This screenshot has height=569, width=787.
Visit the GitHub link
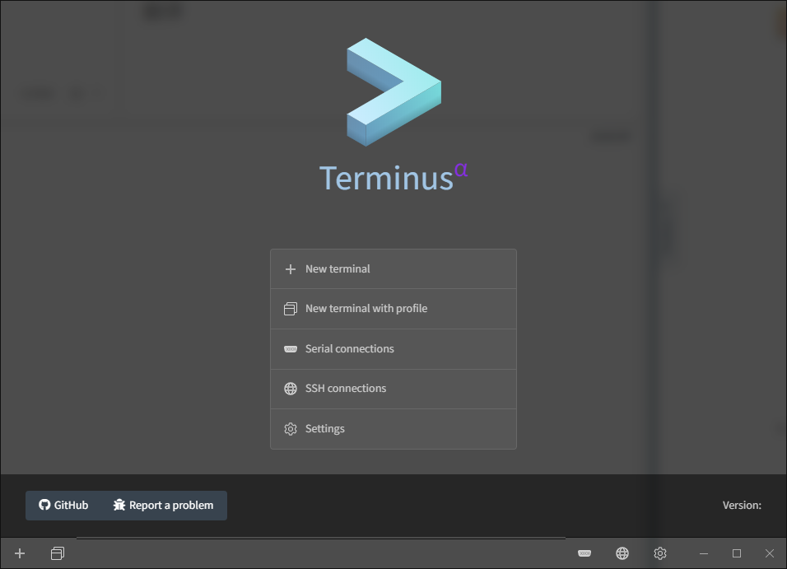click(x=63, y=506)
